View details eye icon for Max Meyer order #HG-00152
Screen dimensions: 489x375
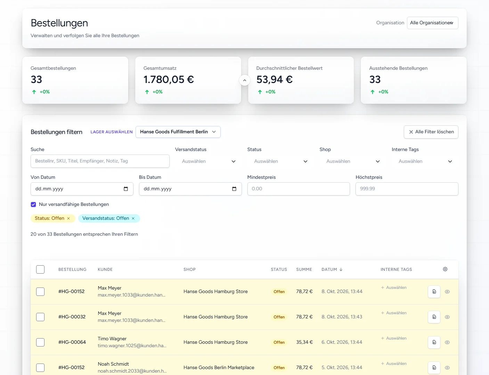(x=447, y=292)
